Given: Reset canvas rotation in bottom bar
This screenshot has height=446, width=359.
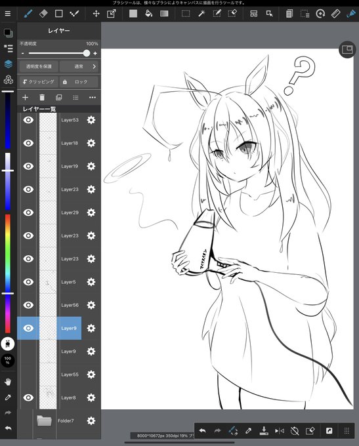Looking at the screenshot, I should (x=295, y=431).
